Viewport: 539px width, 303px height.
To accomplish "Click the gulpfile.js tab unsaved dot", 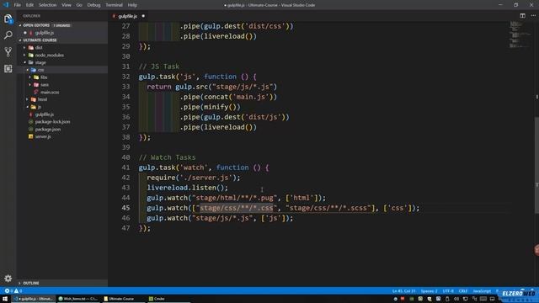I will tap(143, 16).
